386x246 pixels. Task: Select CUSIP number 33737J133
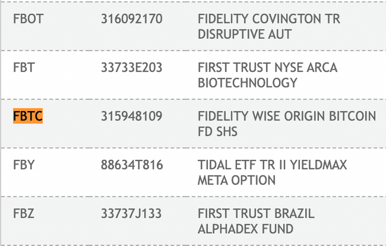[131, 214]
